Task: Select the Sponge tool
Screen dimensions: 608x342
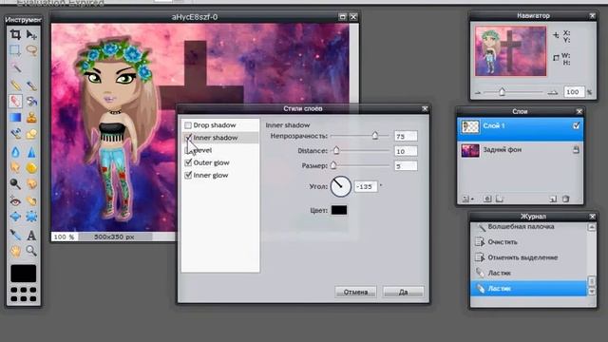Action: tap(31, 167)
